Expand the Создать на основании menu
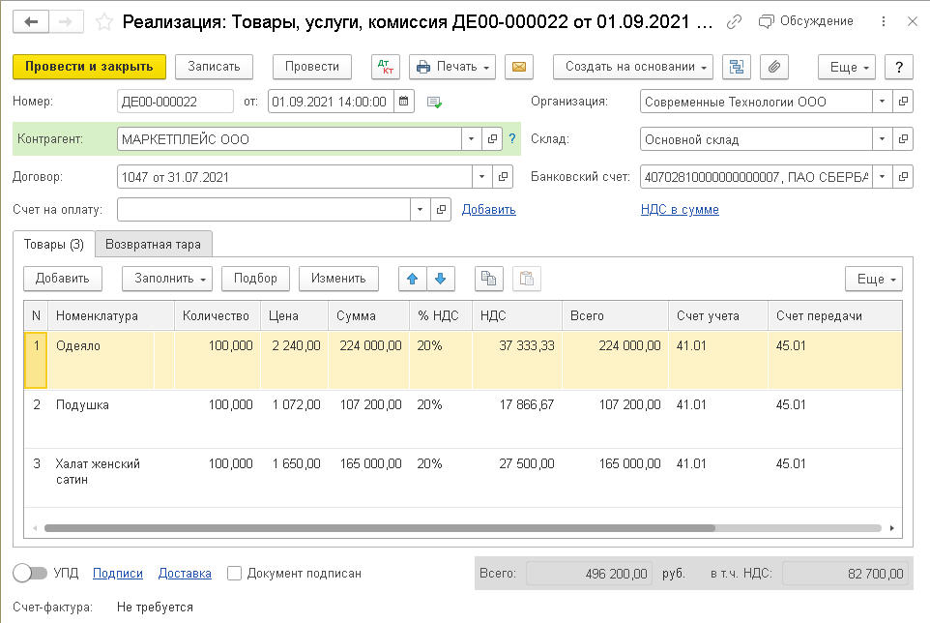 [x=632, y=67]
